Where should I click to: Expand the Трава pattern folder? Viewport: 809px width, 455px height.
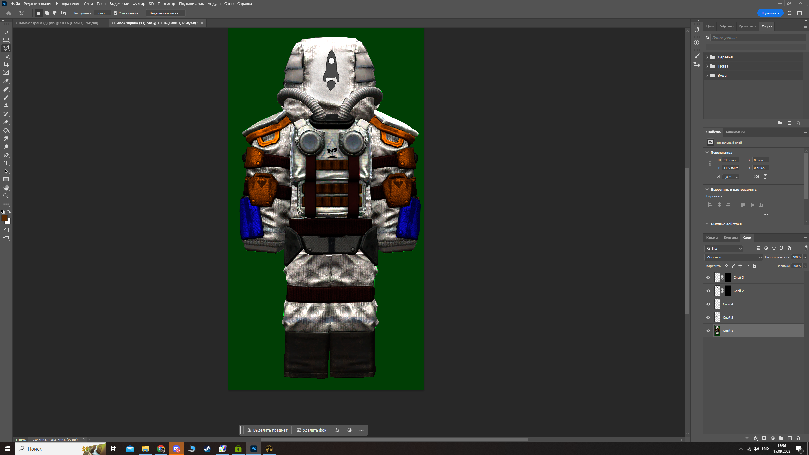coord(707,66)
